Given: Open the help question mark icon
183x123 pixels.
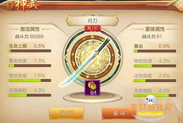Looking at the screenshot, I should coord(10,5).
